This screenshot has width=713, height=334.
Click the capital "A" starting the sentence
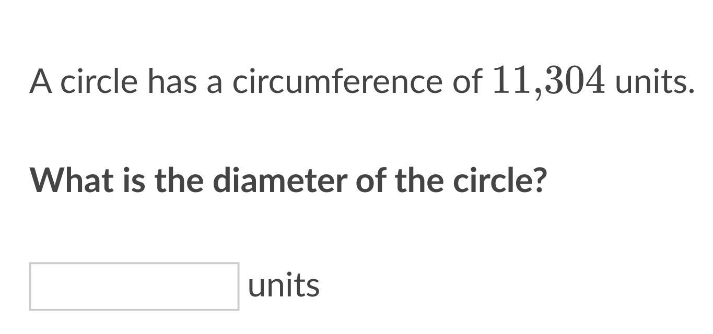point(41,82)
